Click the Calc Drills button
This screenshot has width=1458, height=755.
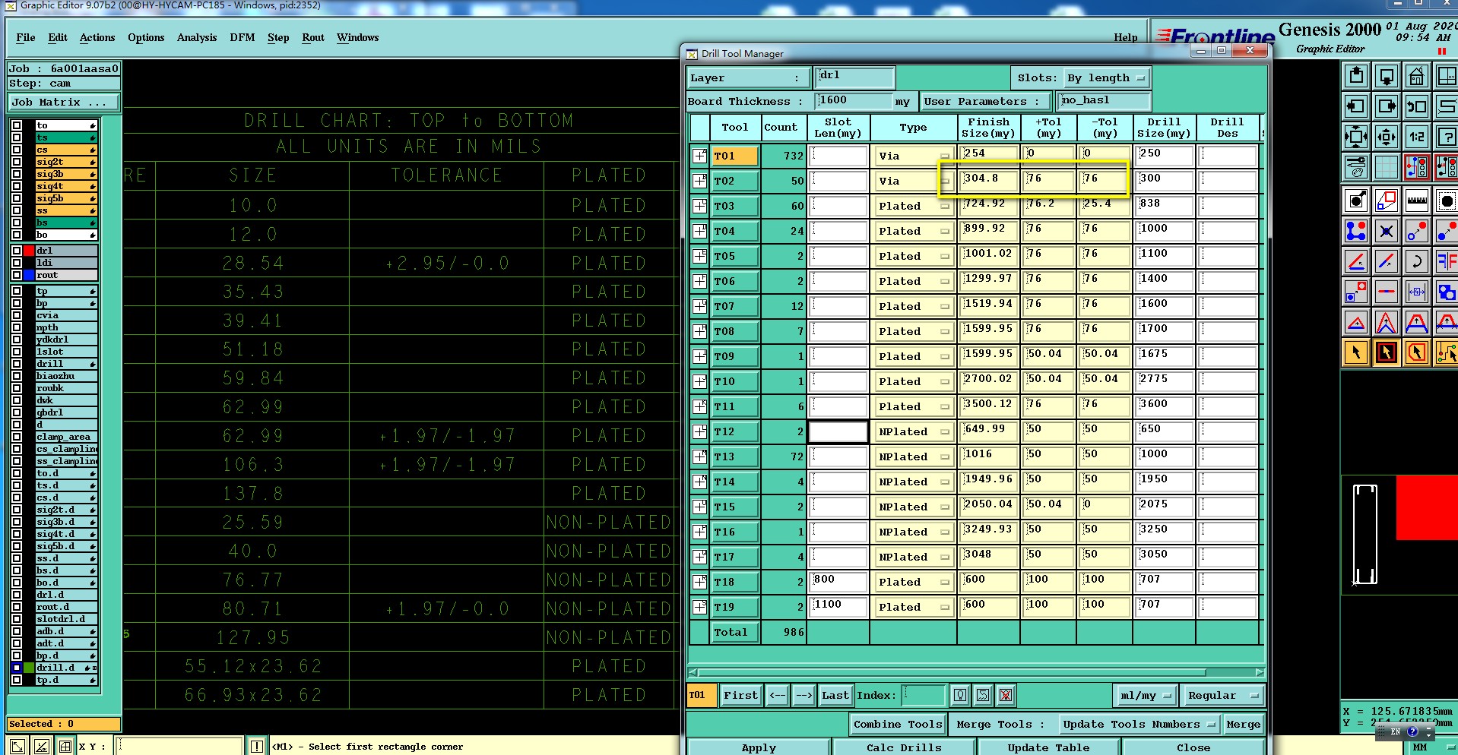[x=904, y=747]
